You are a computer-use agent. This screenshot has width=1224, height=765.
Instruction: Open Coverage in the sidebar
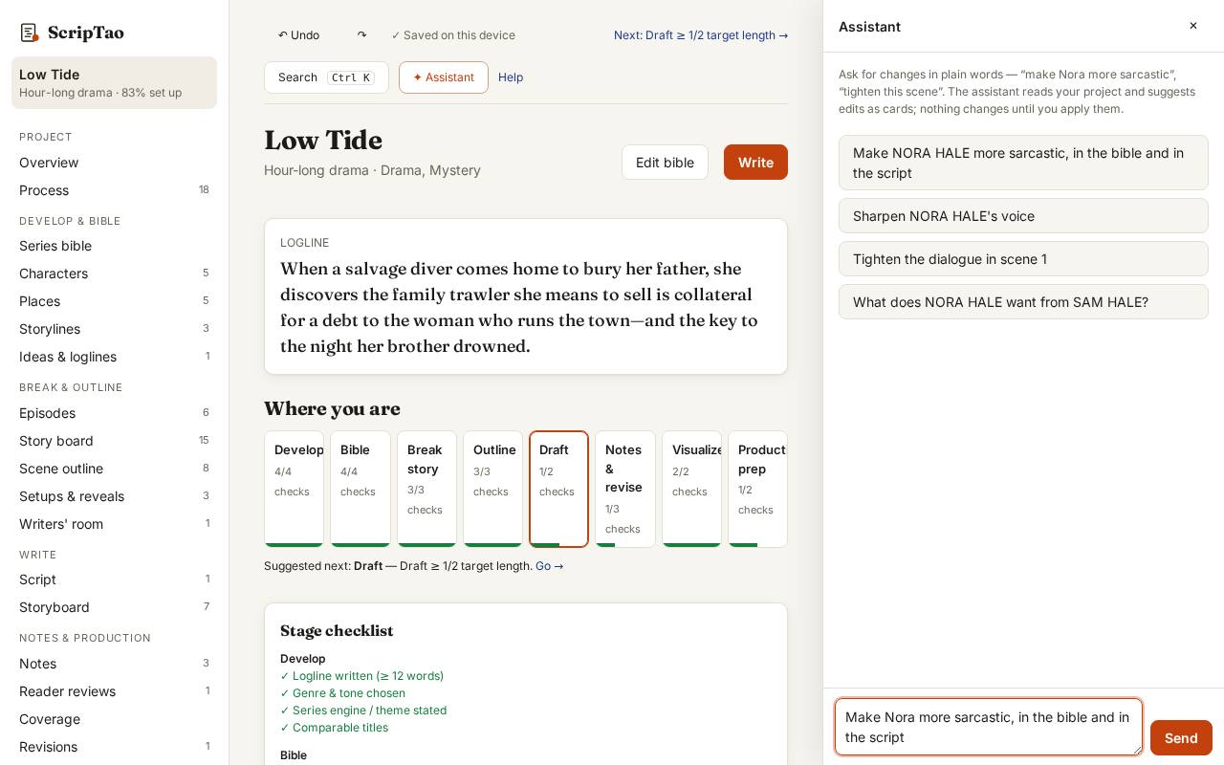114,719
